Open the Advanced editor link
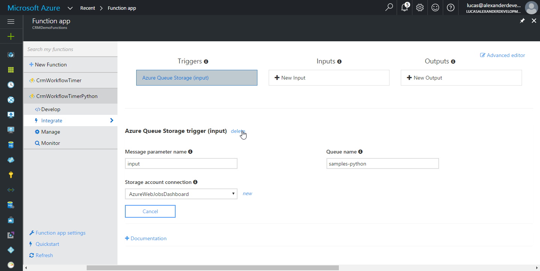This screenshot has width=540, height=271. tap(502, 55)
